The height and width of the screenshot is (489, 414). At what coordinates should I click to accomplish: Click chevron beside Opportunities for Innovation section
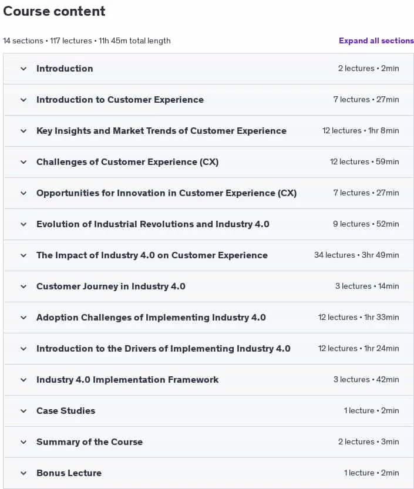pos(23,193)
